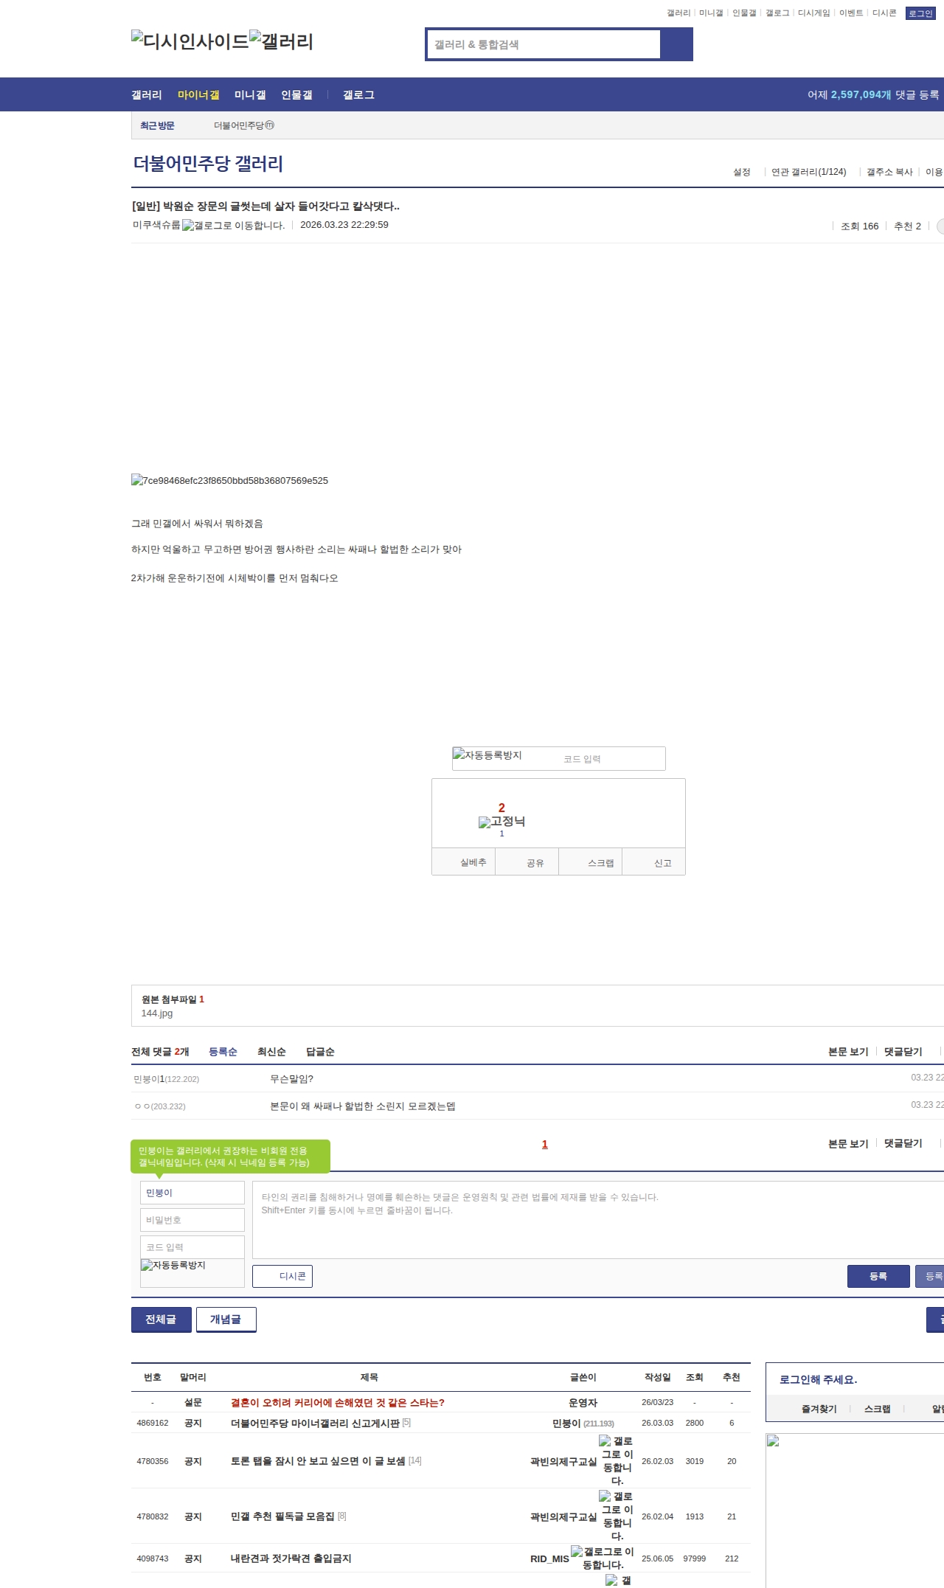Open the 이벤트 top link

[x=851, y=13]
